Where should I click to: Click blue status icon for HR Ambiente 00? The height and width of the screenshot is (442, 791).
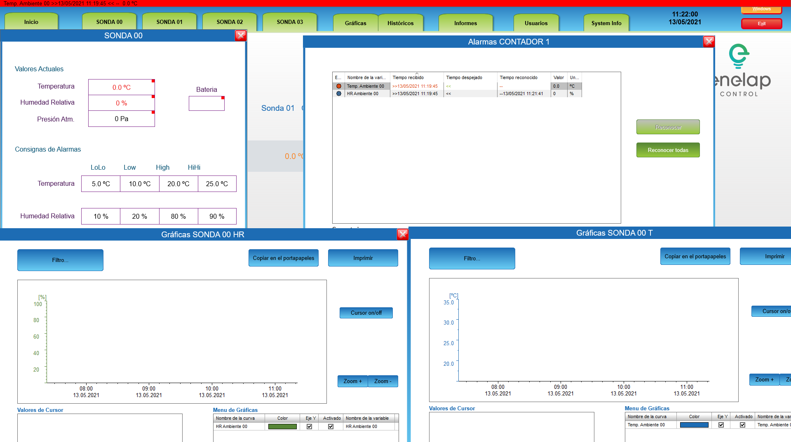tap(338, 94)
